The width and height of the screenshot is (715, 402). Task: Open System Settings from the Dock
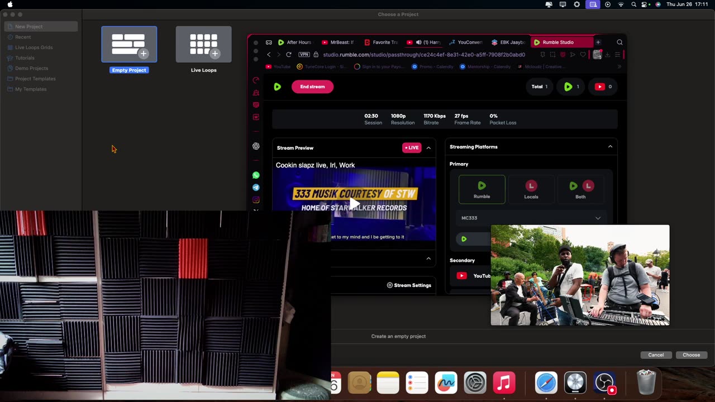(x=475, y=383)
